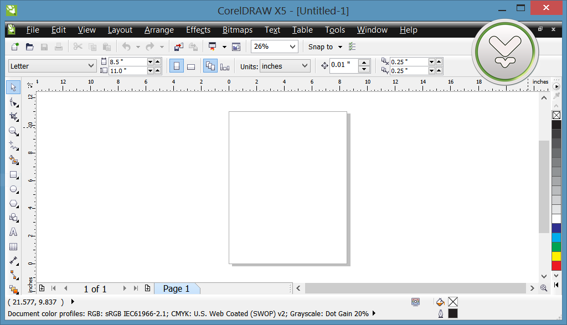The width and height of the screenshot is (567, 325).
Task: Open the File menu
Action: pos(33,30)
